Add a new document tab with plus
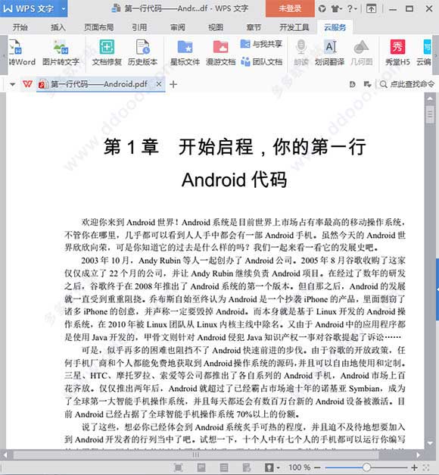Viewport: 439px width, 475px height. pyautogui.click(x=173, y=84)
